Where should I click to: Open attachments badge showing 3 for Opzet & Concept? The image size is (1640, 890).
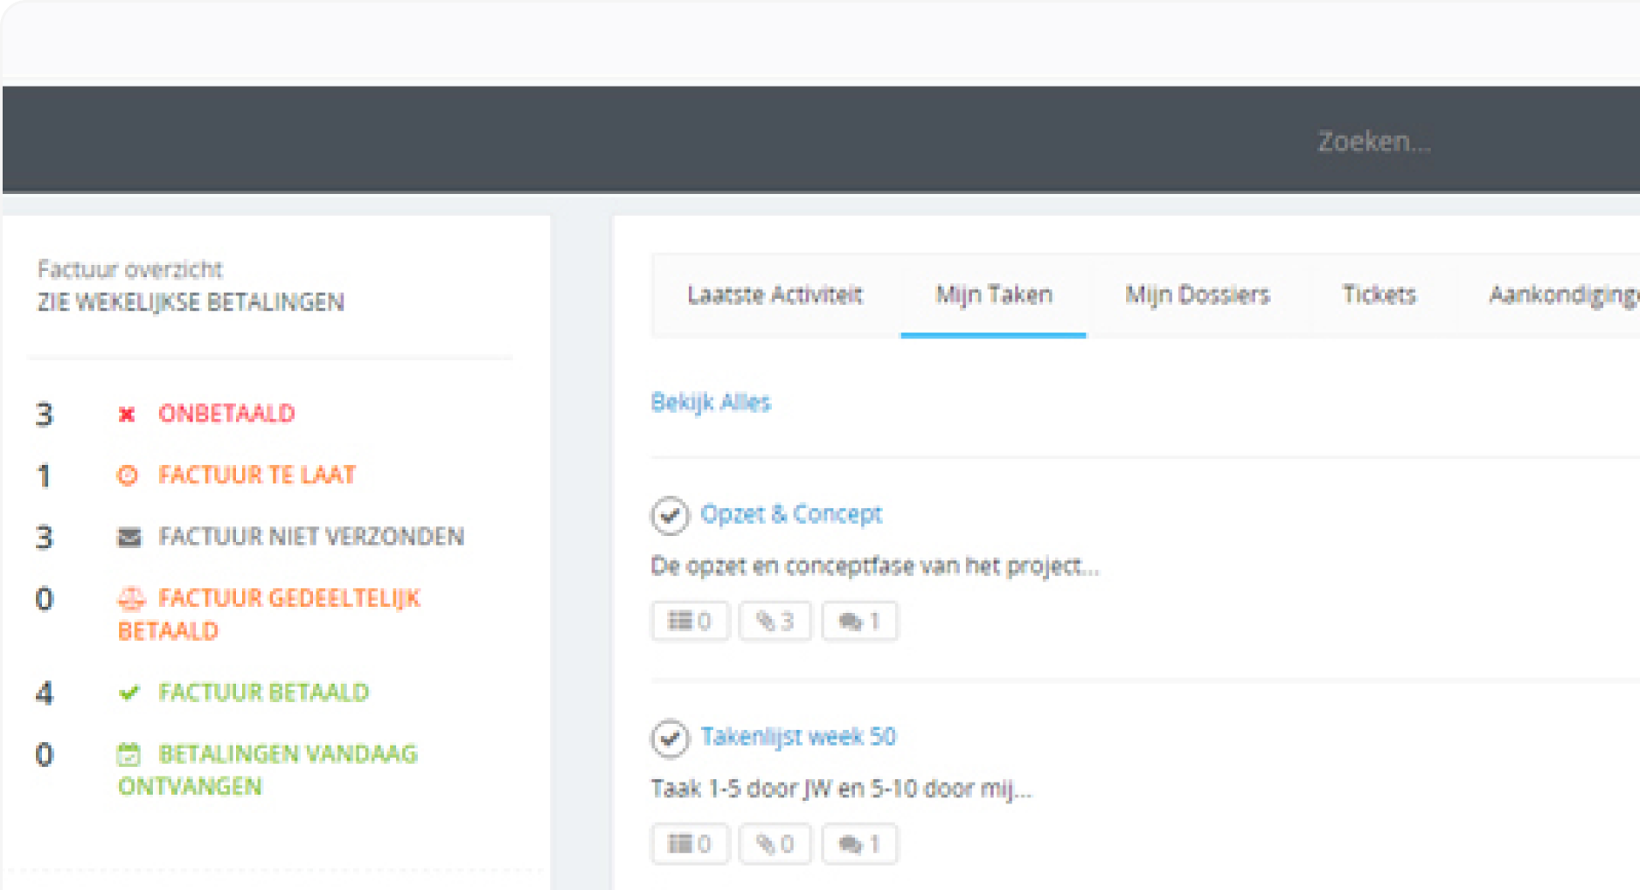775,622
